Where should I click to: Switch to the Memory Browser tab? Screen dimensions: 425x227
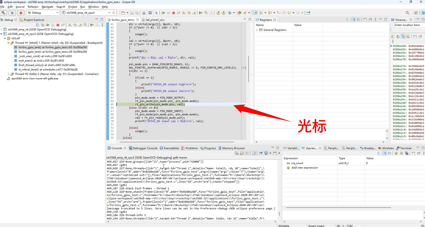[x=232, y=148]
